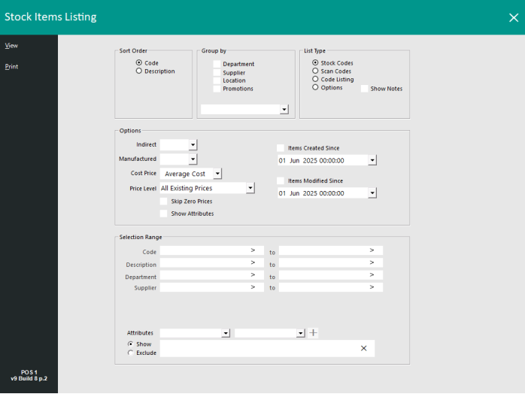
Task: Choose Scan Codes list type
Action: click(x=315, y=71)
